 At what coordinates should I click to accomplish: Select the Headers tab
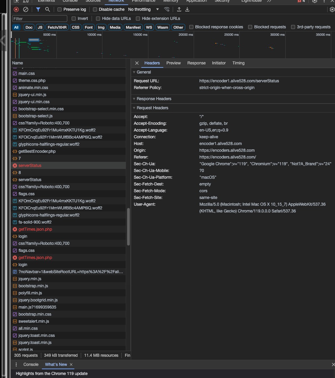click(152, 63)
